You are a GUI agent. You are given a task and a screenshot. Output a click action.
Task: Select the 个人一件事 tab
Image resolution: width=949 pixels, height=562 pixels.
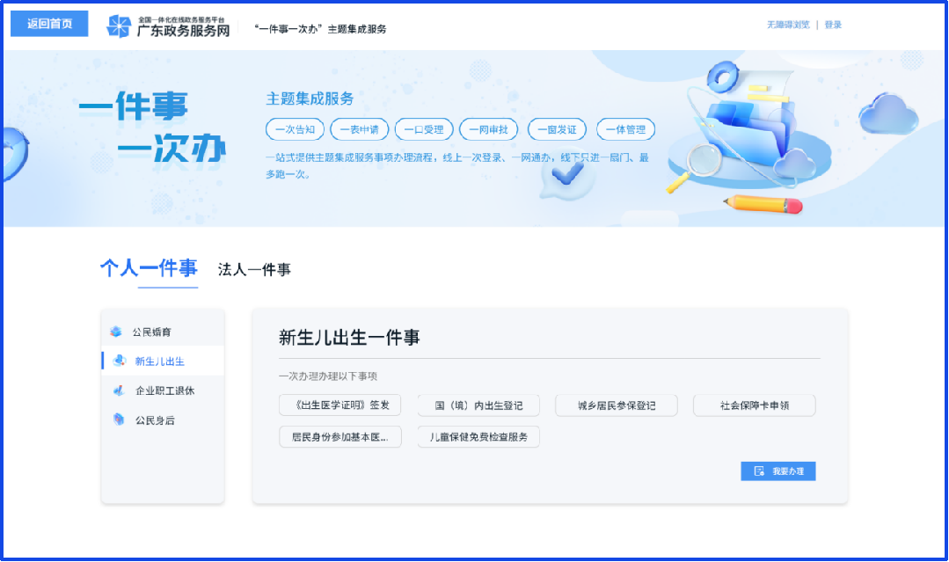pos(149,269)
